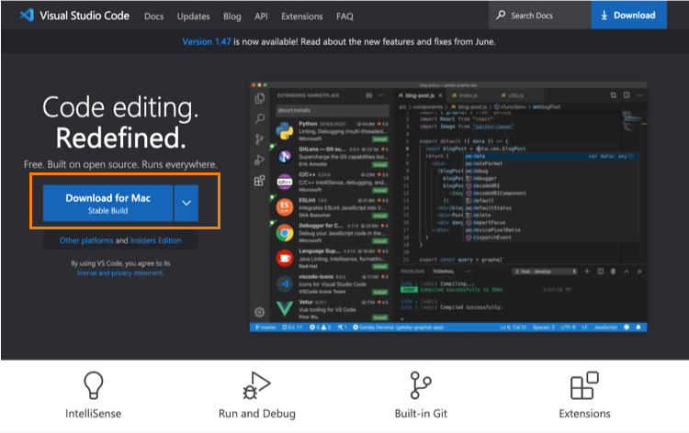Click the GitLens extension icon
The height and width of the screenshot is (433, 689).
click(285, 156)
